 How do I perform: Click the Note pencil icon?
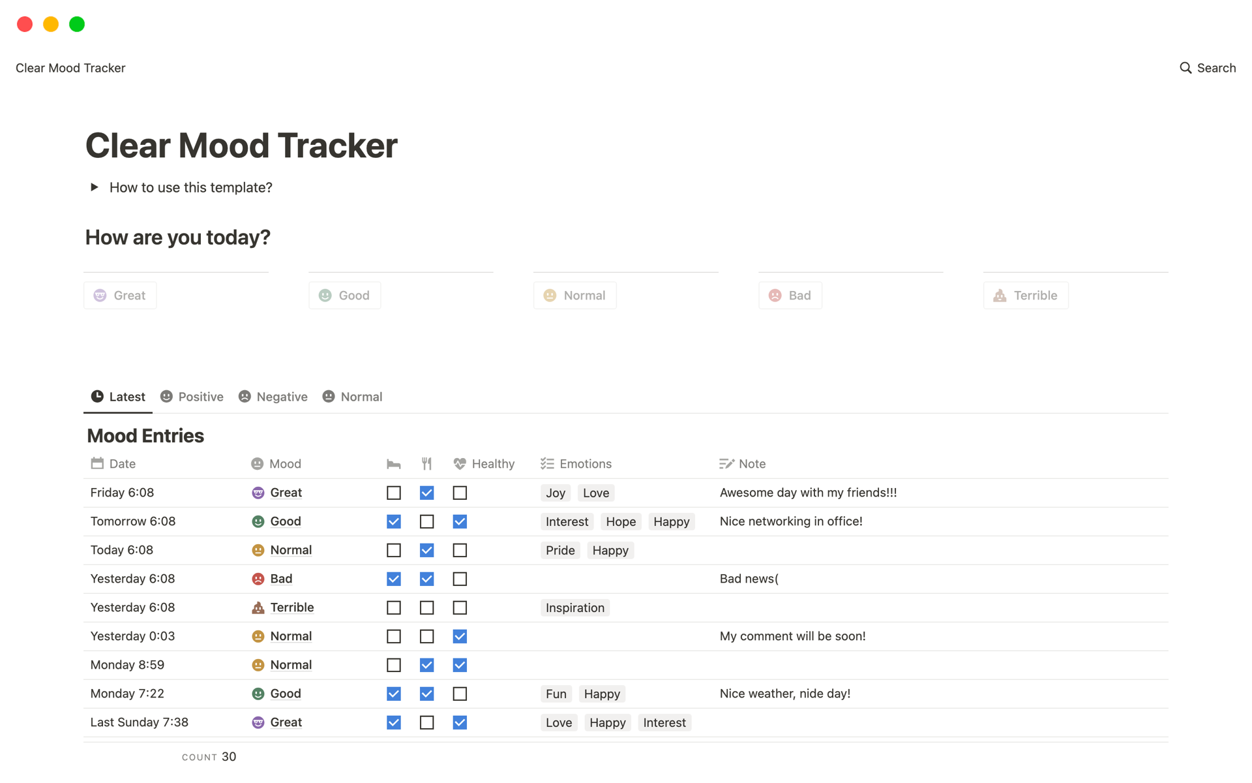click(x=726, y=464)
